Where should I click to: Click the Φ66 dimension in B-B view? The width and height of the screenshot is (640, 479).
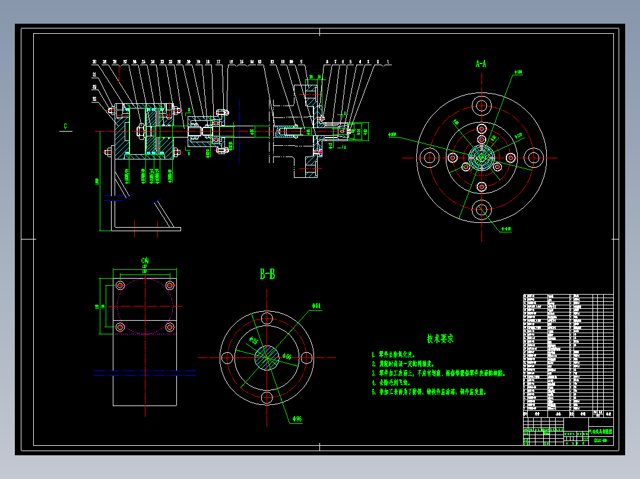[287, 356]
